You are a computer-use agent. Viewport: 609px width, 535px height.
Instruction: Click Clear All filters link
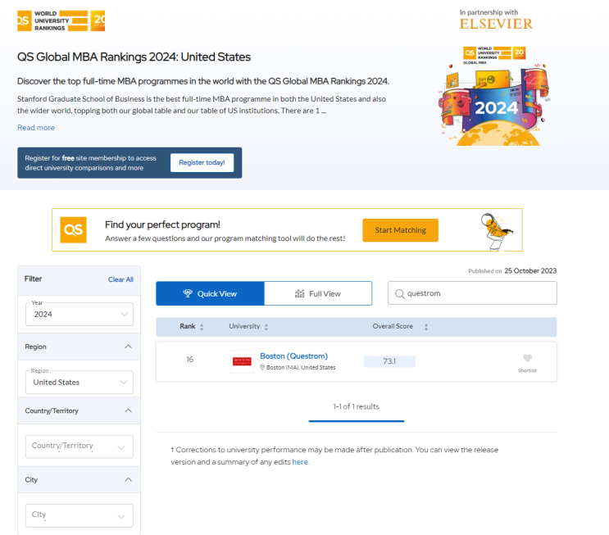pos(120,279)
